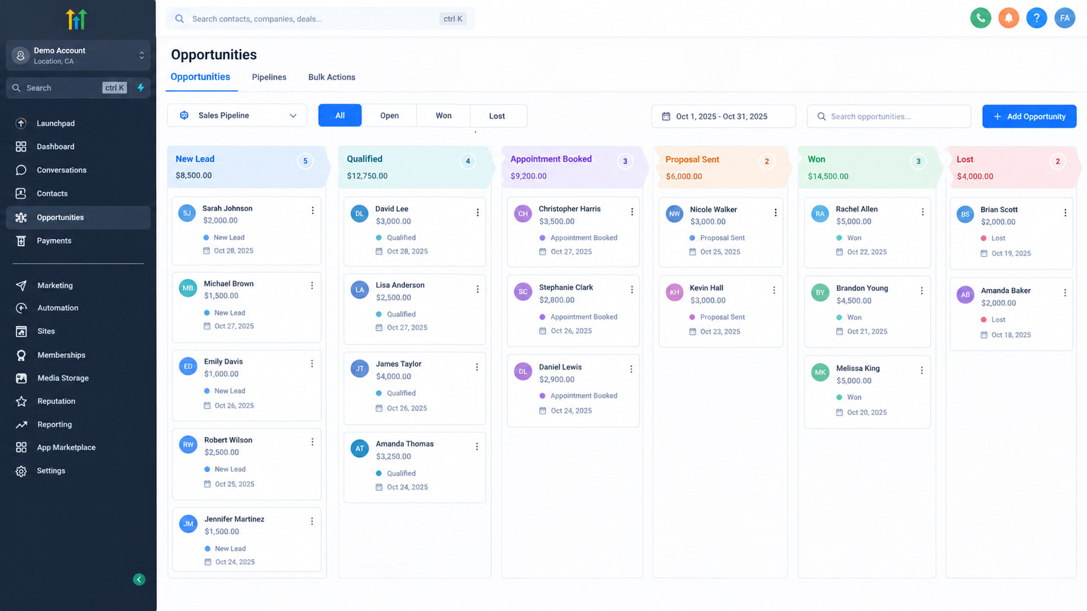Open the orange notifications bell
The width and height of the screenshot is (1087, 611).
1008,18
